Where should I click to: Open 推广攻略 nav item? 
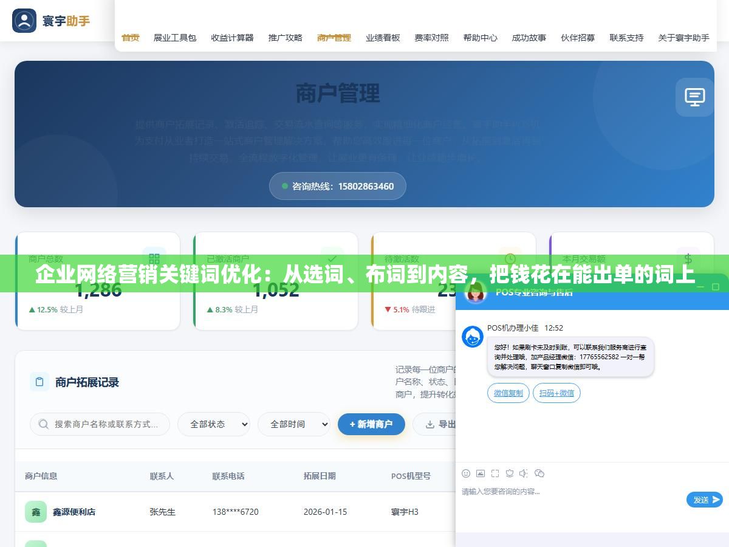pos(286,38)
